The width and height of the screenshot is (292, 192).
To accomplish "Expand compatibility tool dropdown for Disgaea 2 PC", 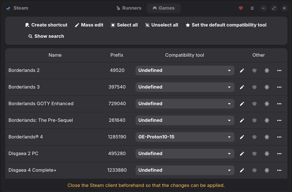I will pyautogui.click(x=185, y=154).
